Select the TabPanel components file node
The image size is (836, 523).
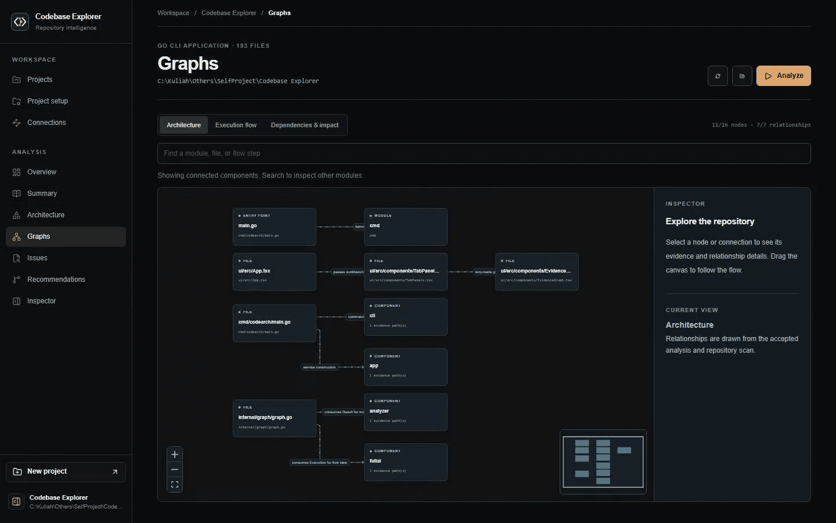tap(406, 271)
